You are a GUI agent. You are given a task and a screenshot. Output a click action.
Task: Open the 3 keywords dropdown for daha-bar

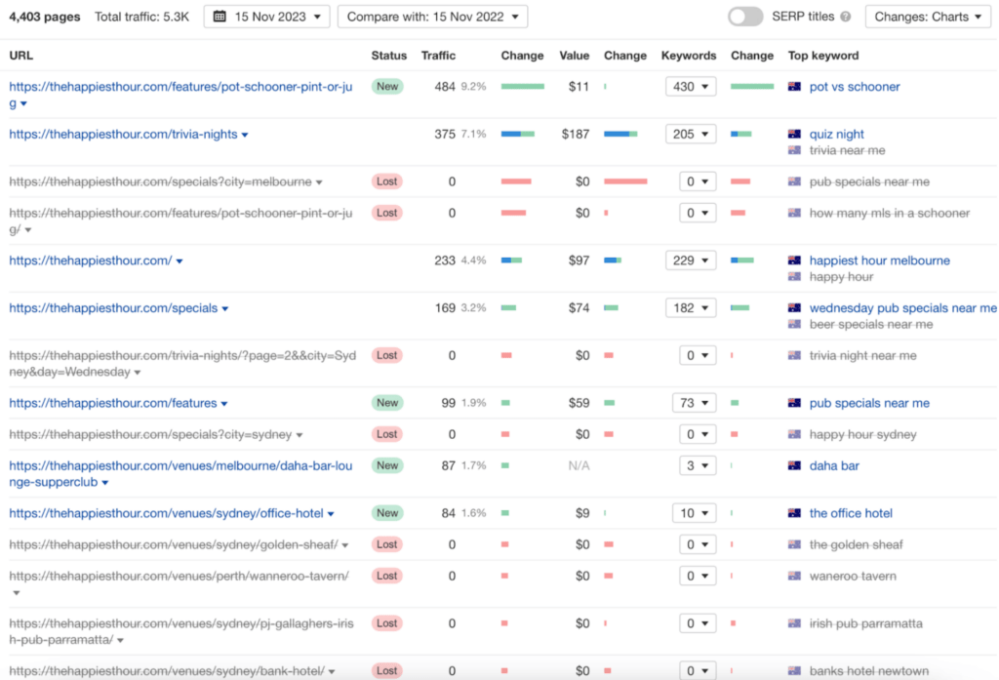[x=697, y=466]
